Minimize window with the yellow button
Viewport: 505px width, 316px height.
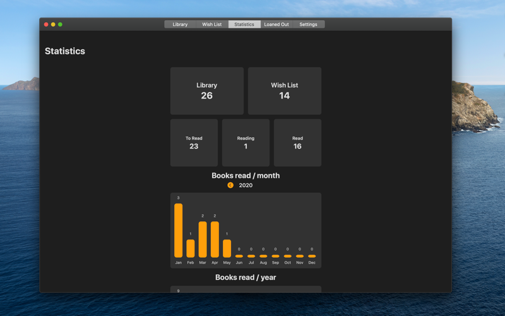53,25
